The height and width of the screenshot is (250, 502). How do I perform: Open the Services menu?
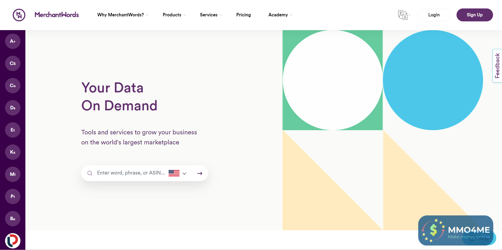(211, 15)
